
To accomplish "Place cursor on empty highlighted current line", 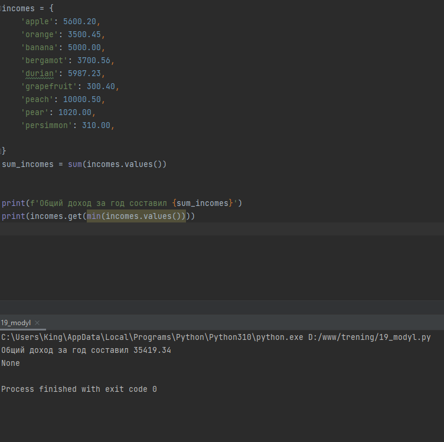I will pos(222,229).
